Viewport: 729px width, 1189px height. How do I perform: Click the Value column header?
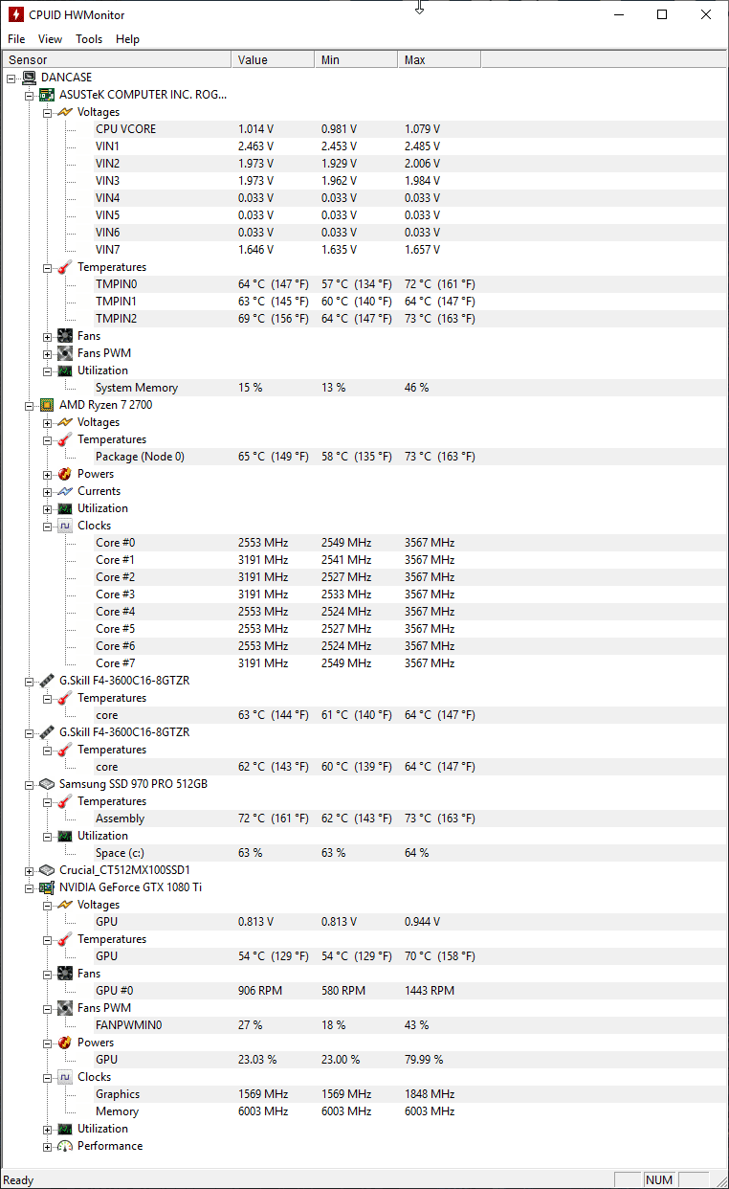[x=274, y=60]
